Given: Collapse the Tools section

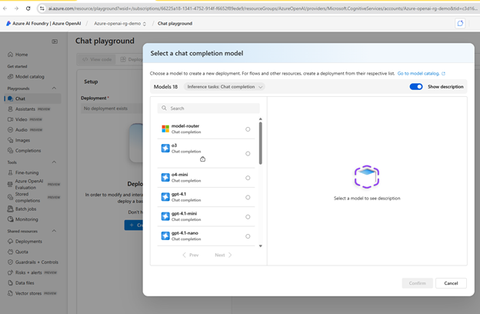Looking at the screenshot, I should point(54,162).
